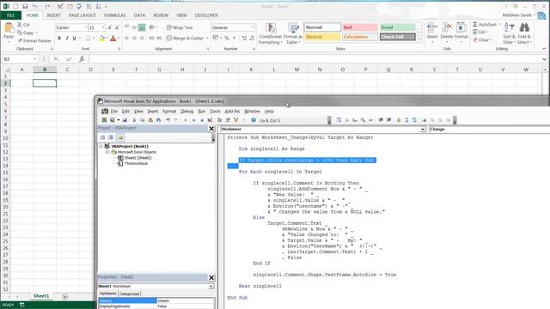This screenshot has height=309, width=550.
Task: Click Save in the Quick Access Toolbar
Action: [x=25, y=6]
